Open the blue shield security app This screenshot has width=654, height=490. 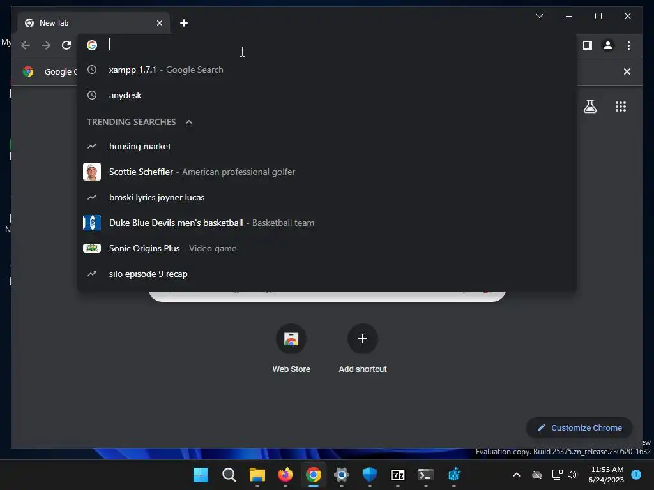(370, 475)
